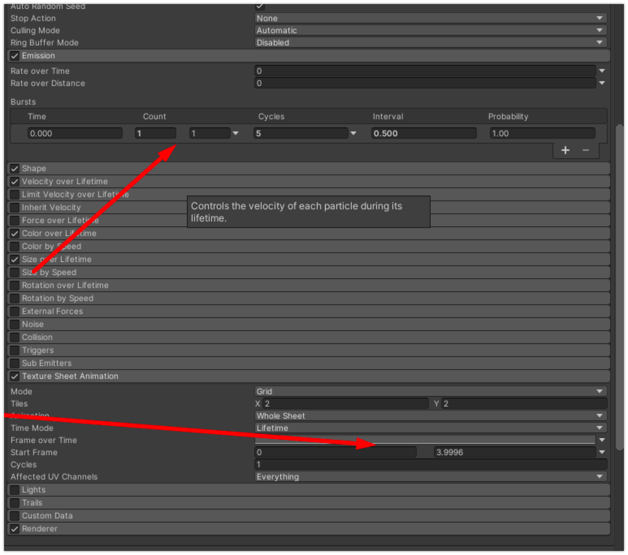Enable the Sub Emitters checkbox
The width and height of the screenshot is (628, 555).
[15, 364]
